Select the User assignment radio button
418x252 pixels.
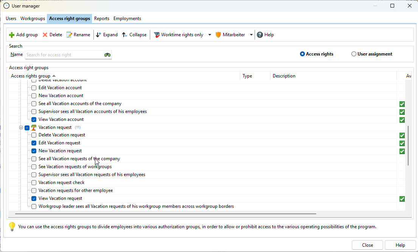tap(354, 54)
